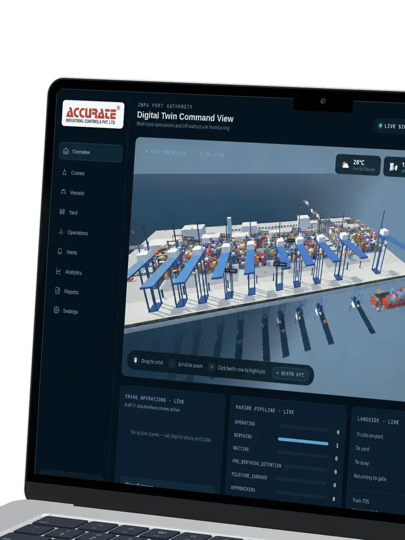Screen dimensions: 405x540
Task: Go to the Cranes section
Action: point(77,173)
